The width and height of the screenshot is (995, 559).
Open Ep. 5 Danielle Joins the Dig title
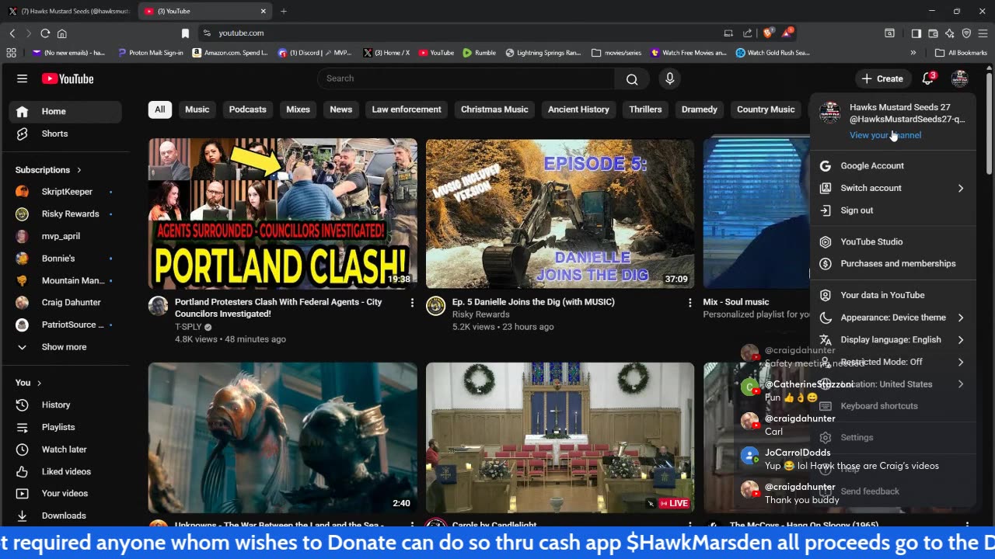pos(533,302)
